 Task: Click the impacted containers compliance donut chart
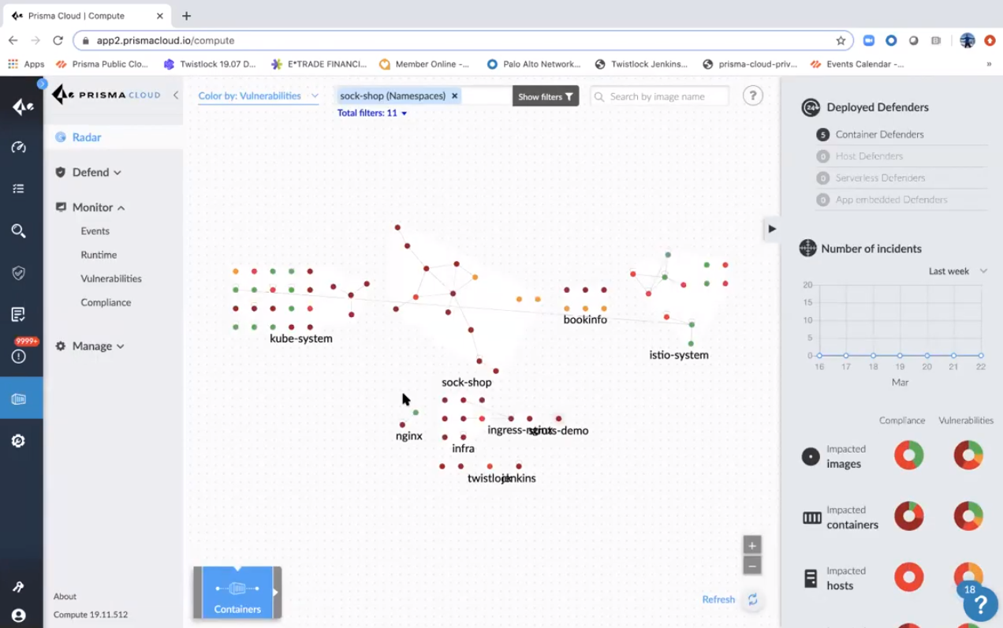(908, 516)
